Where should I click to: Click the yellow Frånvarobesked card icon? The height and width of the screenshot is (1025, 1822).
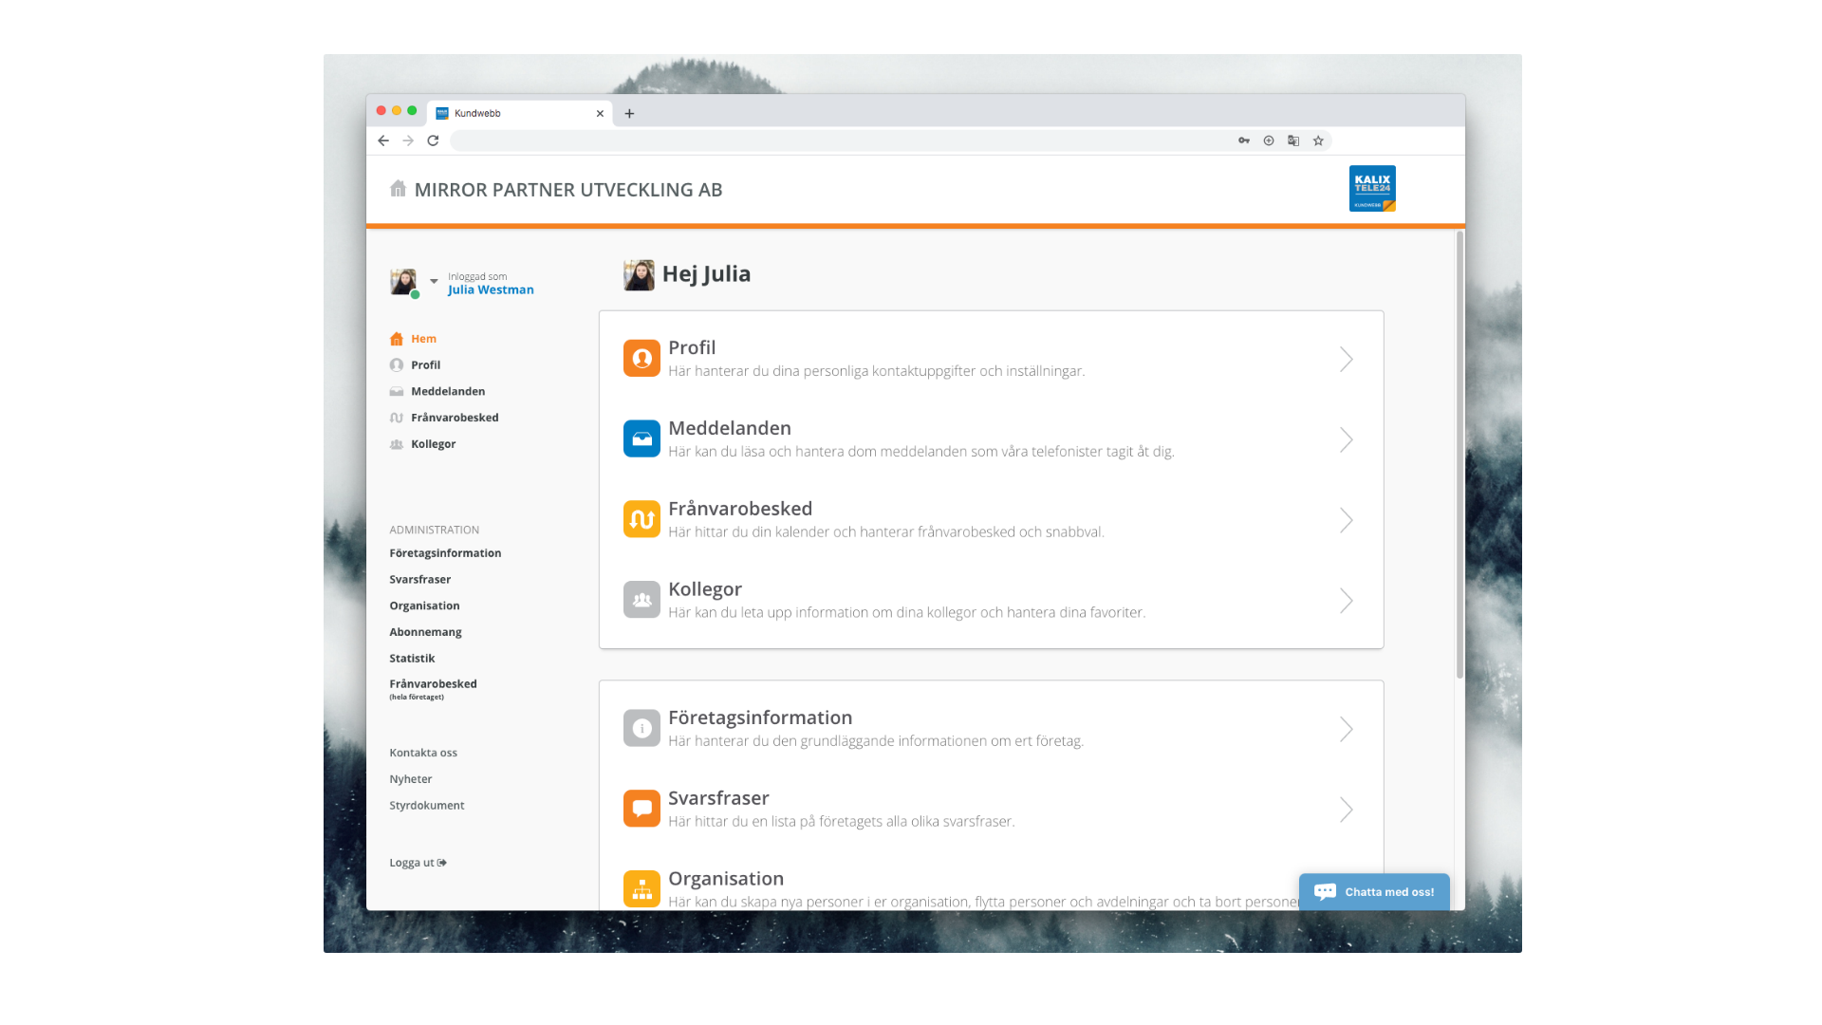[641, 519]
